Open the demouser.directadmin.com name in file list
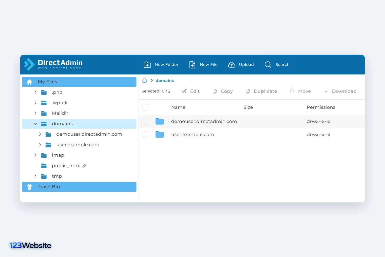 coord(204,121)
